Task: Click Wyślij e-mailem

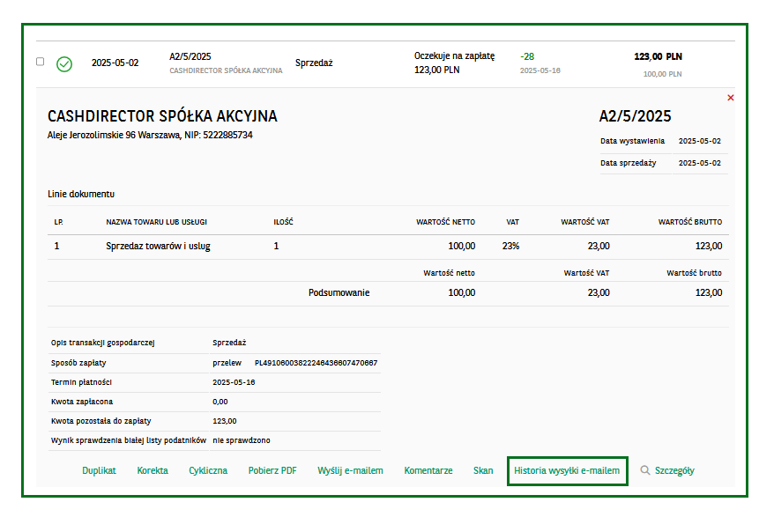Action: [351, 470]
